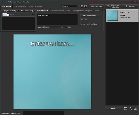Click the Layer 1 transparency thumbnail

point(5,15)
